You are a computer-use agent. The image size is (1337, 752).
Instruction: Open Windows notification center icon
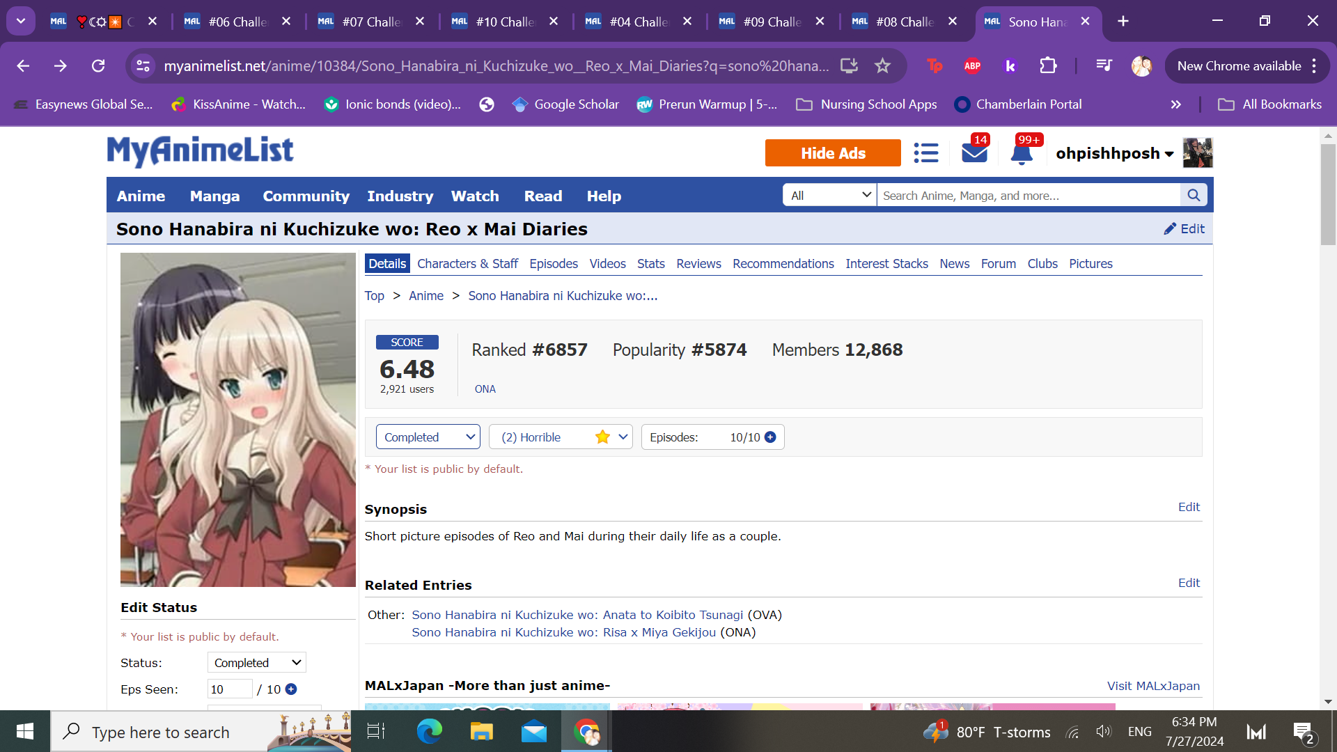tap(1303, 732)
